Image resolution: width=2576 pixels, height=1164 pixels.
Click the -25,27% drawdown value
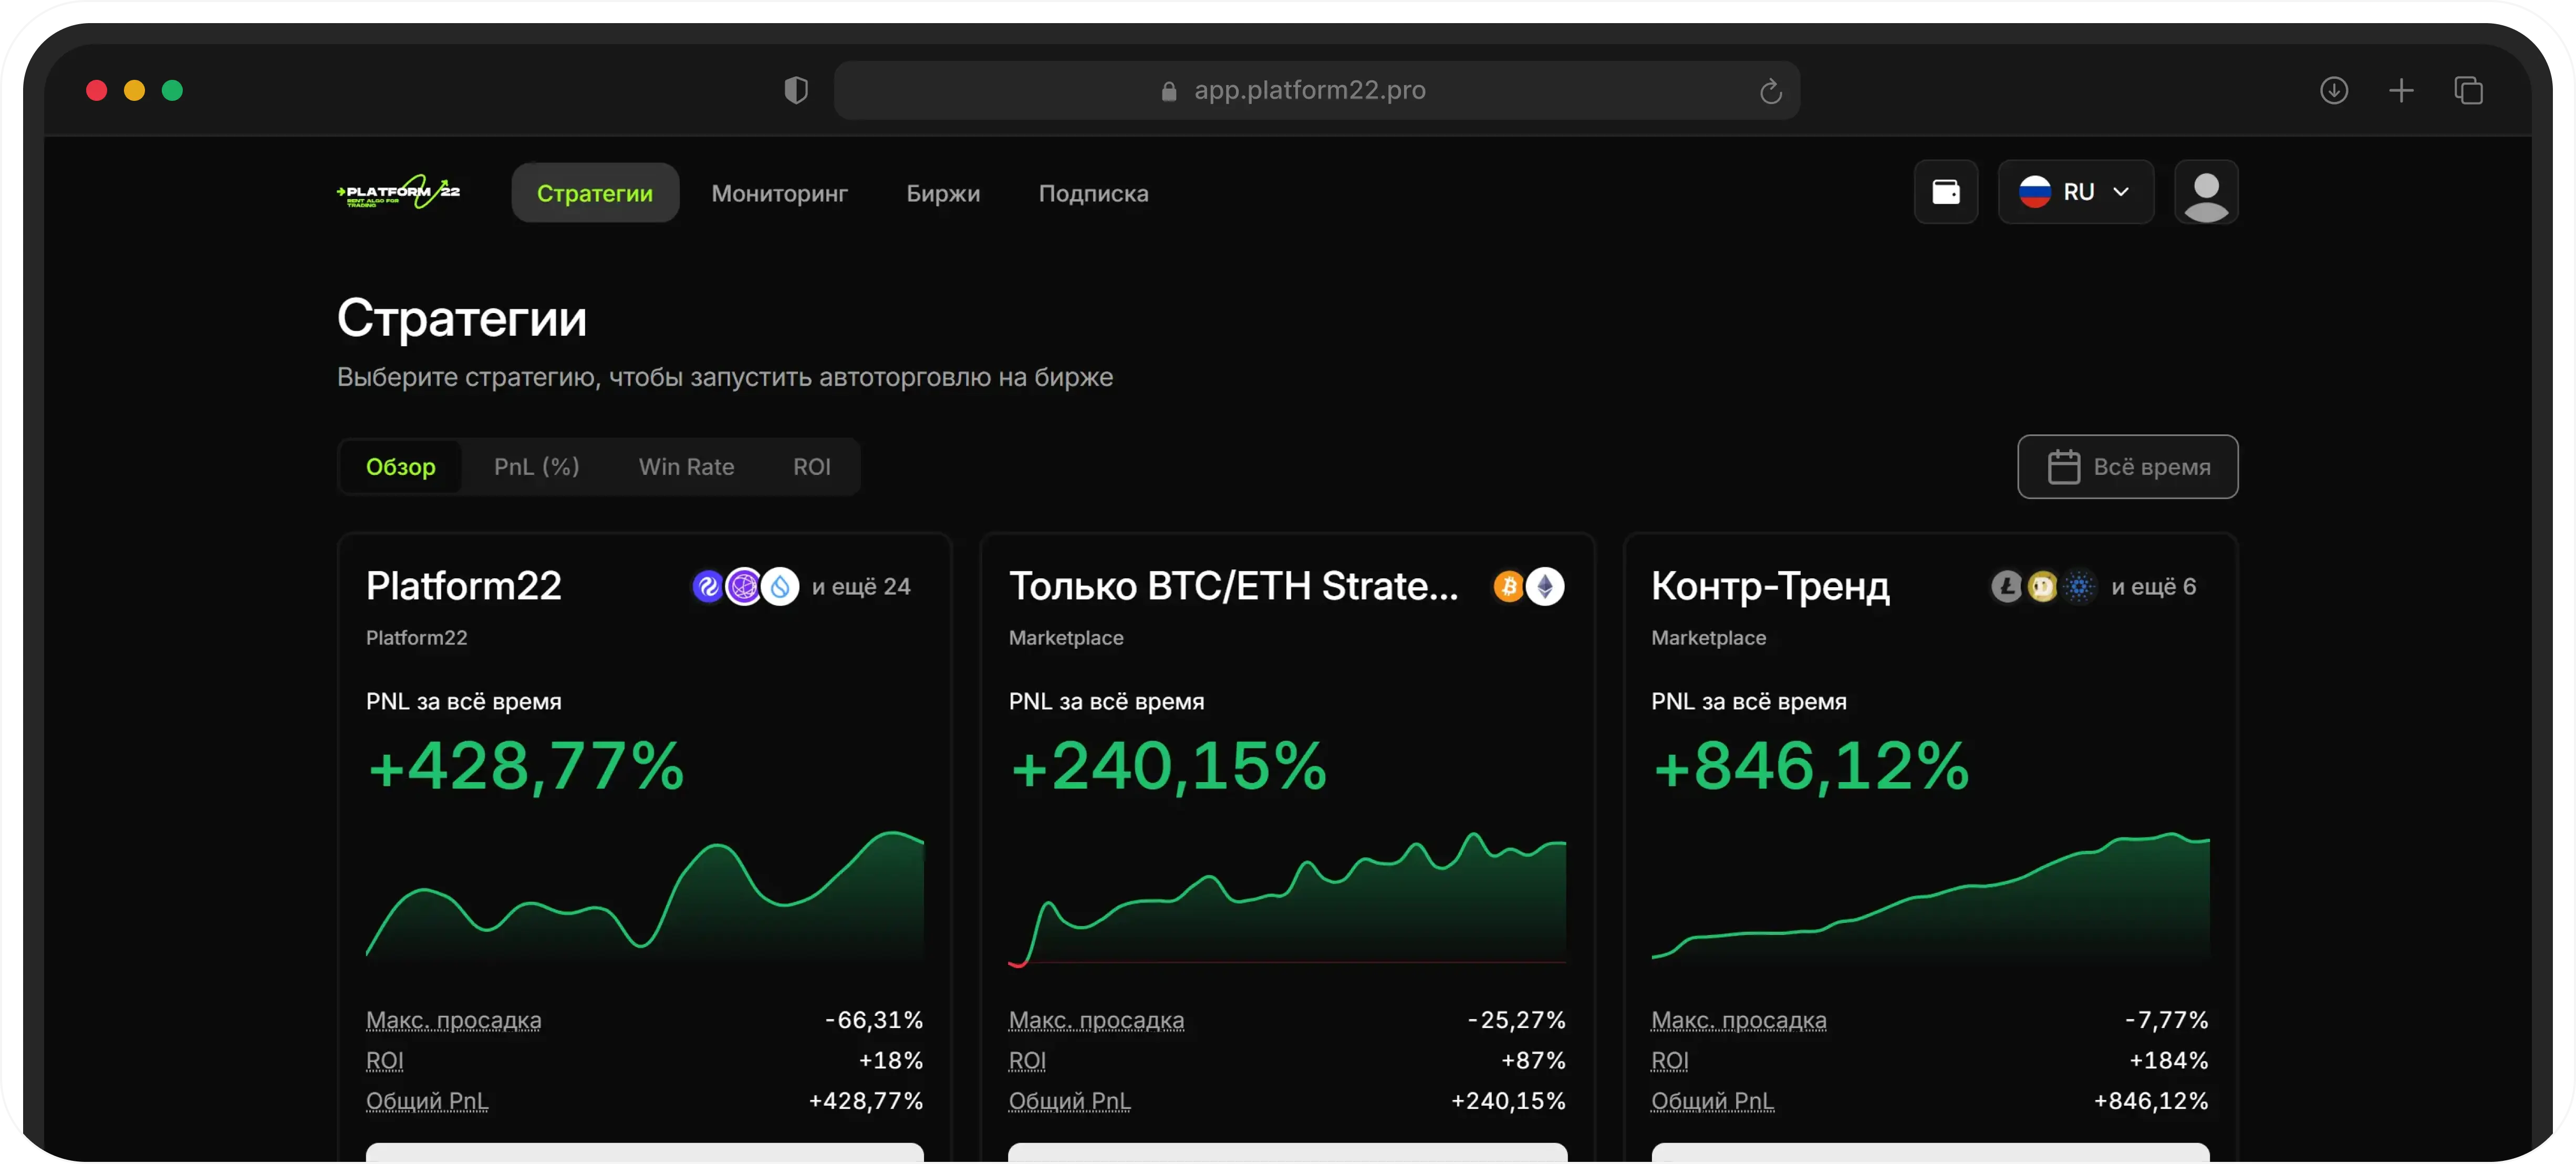tap(1516, 1020)
